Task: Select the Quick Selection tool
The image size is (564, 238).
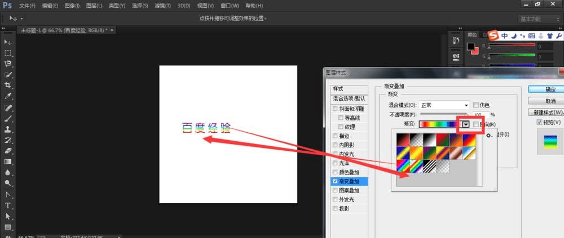Action: pyautogui.click(x=8, y=75)
